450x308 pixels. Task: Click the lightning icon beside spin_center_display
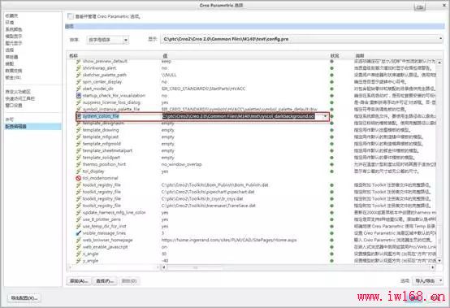[78, 82]
